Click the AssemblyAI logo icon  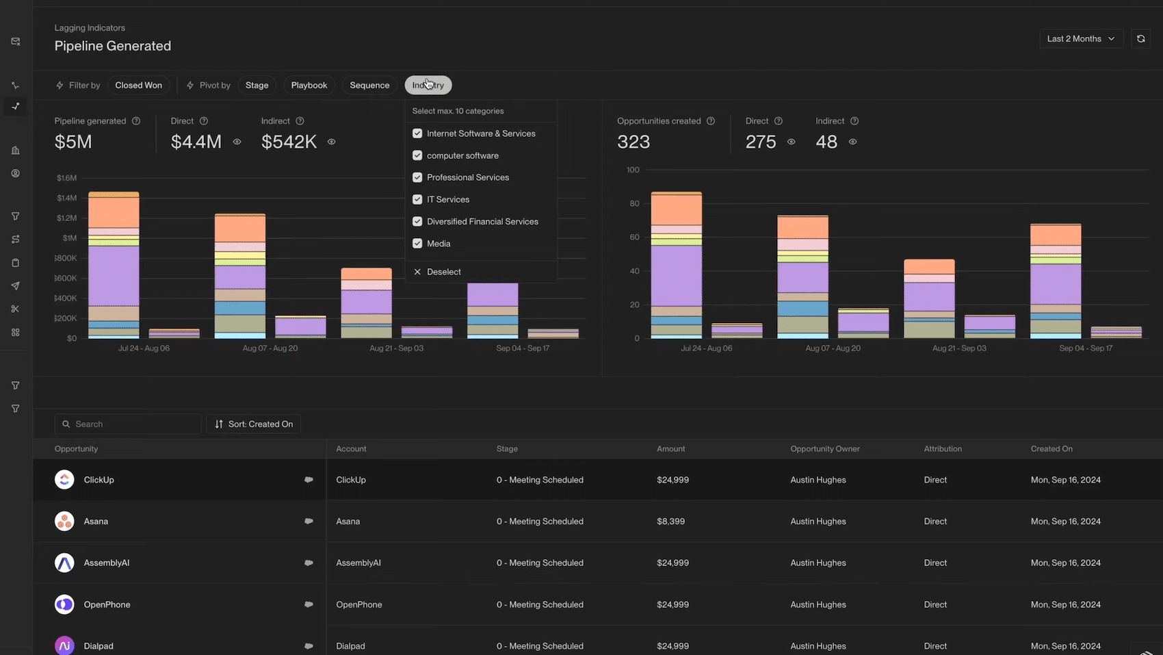(64, 563)
